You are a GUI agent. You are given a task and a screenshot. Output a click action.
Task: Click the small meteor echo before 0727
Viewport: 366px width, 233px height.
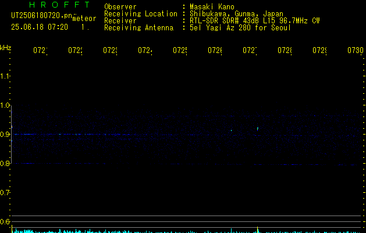click(232, 130)
